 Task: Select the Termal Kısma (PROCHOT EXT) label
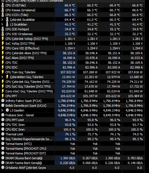(x=26, y=153)
